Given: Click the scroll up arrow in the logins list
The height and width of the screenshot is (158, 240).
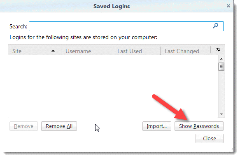Looking at the screenshot, I should [x=221, y=59].
